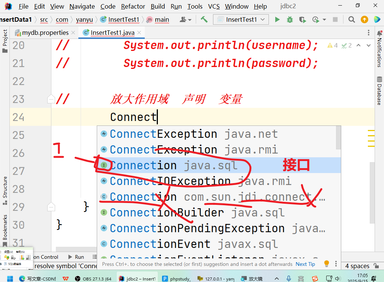Open phpstudy from taskbar
384x282 pixels.
tap(176, 279)
